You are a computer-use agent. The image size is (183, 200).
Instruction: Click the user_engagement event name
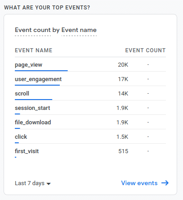[x=38, y=79]
